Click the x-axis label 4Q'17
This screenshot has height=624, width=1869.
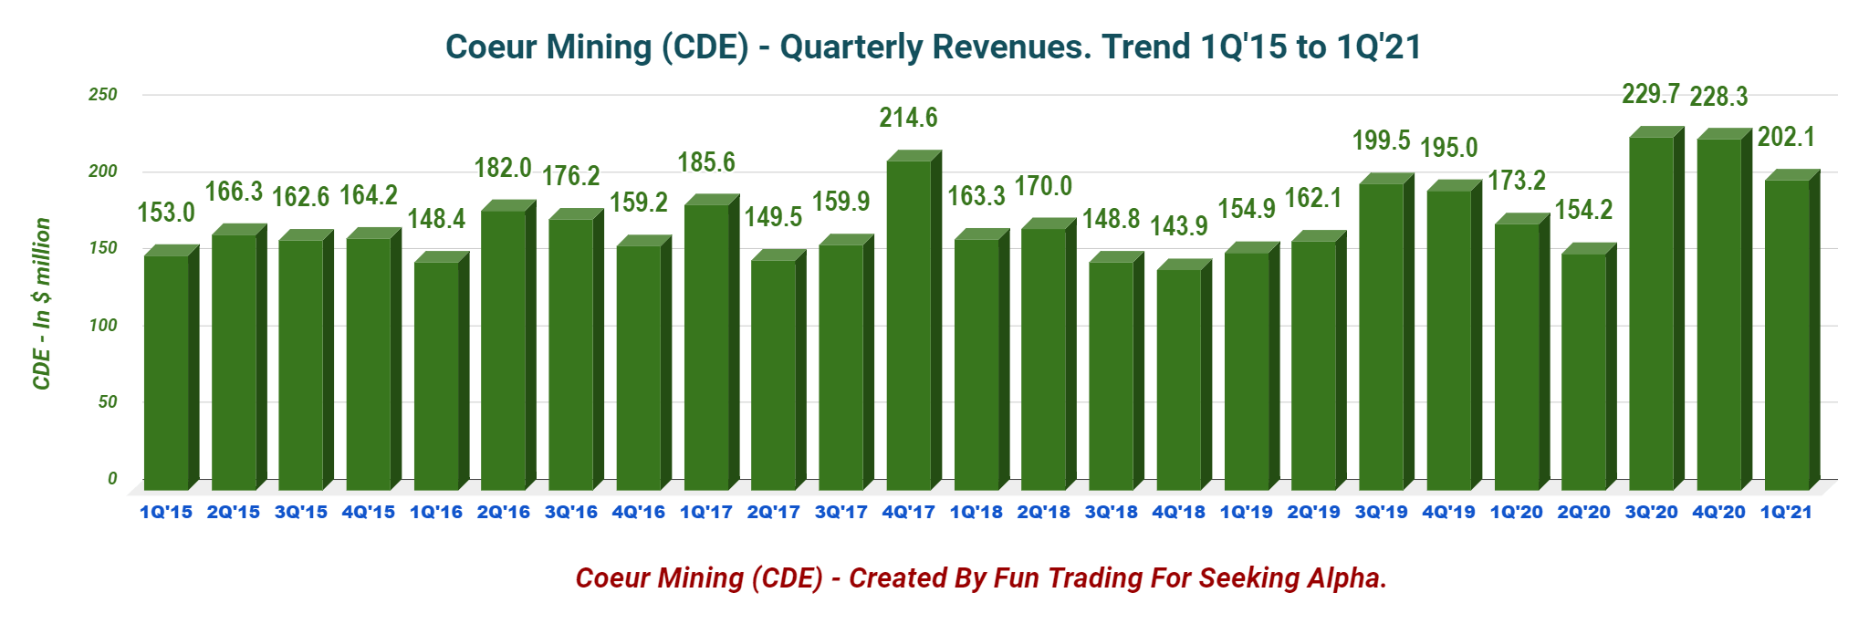click(x=909, y=513)
